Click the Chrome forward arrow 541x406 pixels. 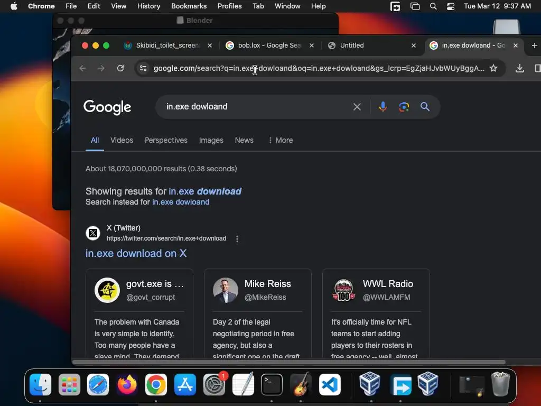pos(101,68)
